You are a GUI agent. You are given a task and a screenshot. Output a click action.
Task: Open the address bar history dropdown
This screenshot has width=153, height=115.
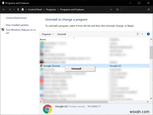coord(111,10)
